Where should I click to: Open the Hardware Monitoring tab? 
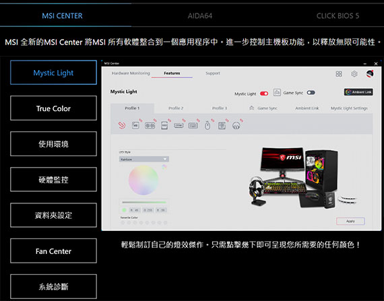click(131, 73)
